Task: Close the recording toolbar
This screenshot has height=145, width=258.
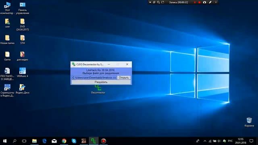Action: tap(216, 2)
